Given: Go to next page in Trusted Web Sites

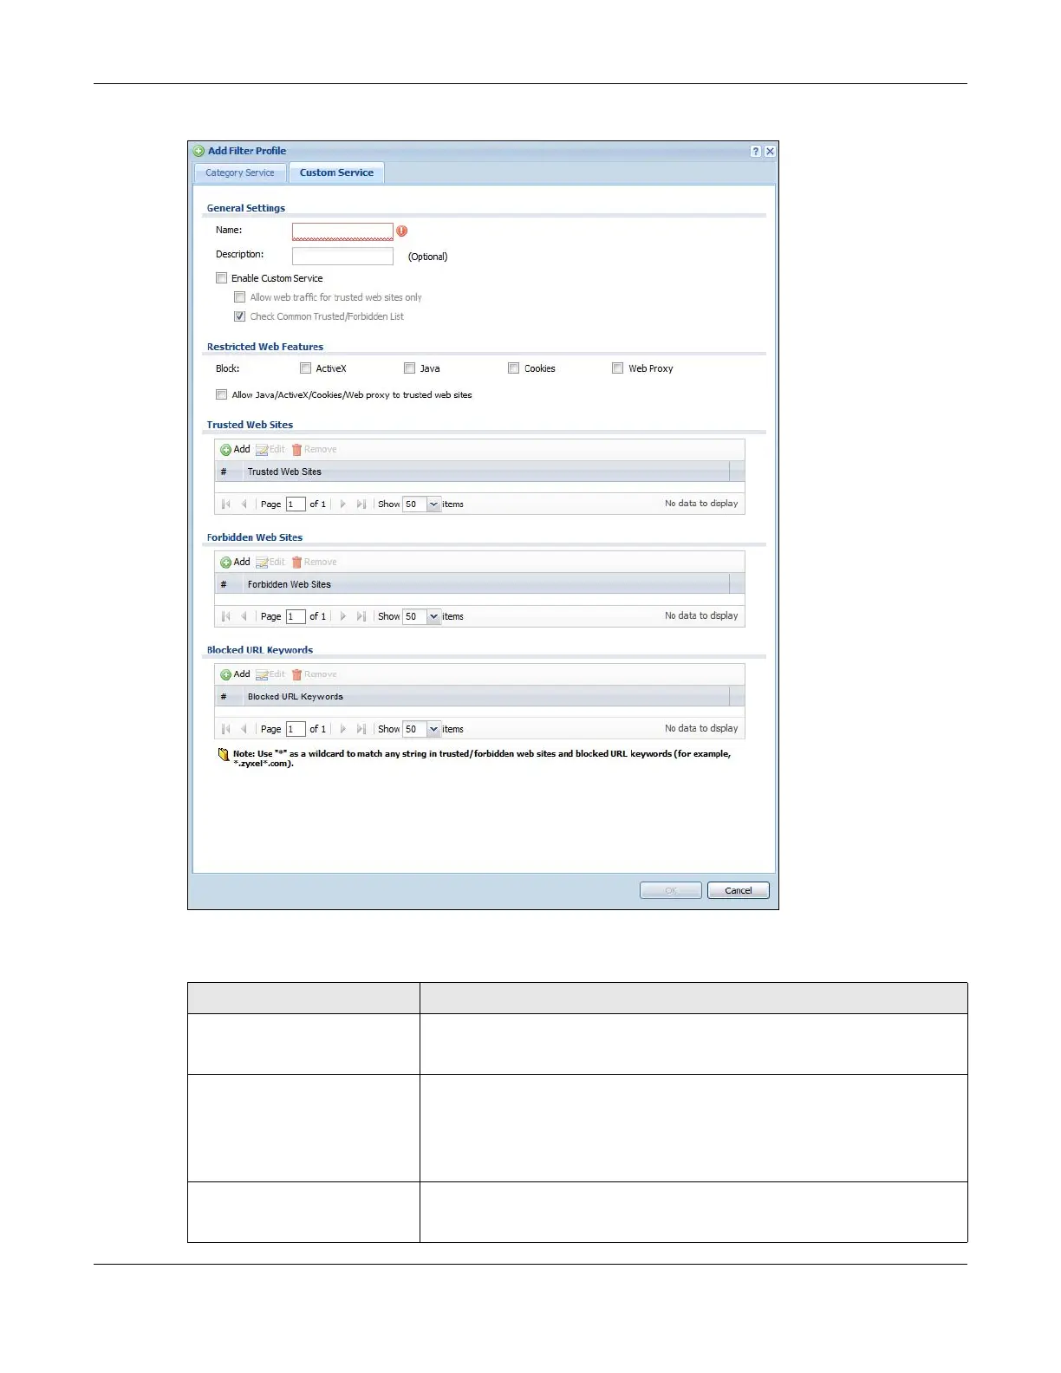Looking at the screenshot, I should 343,504.
